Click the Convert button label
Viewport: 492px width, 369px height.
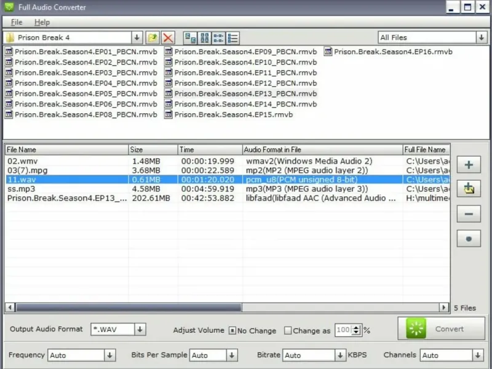click(x=450, y=329)
